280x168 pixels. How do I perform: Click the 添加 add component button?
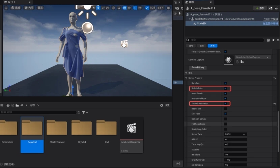click(x=260, y=8)
